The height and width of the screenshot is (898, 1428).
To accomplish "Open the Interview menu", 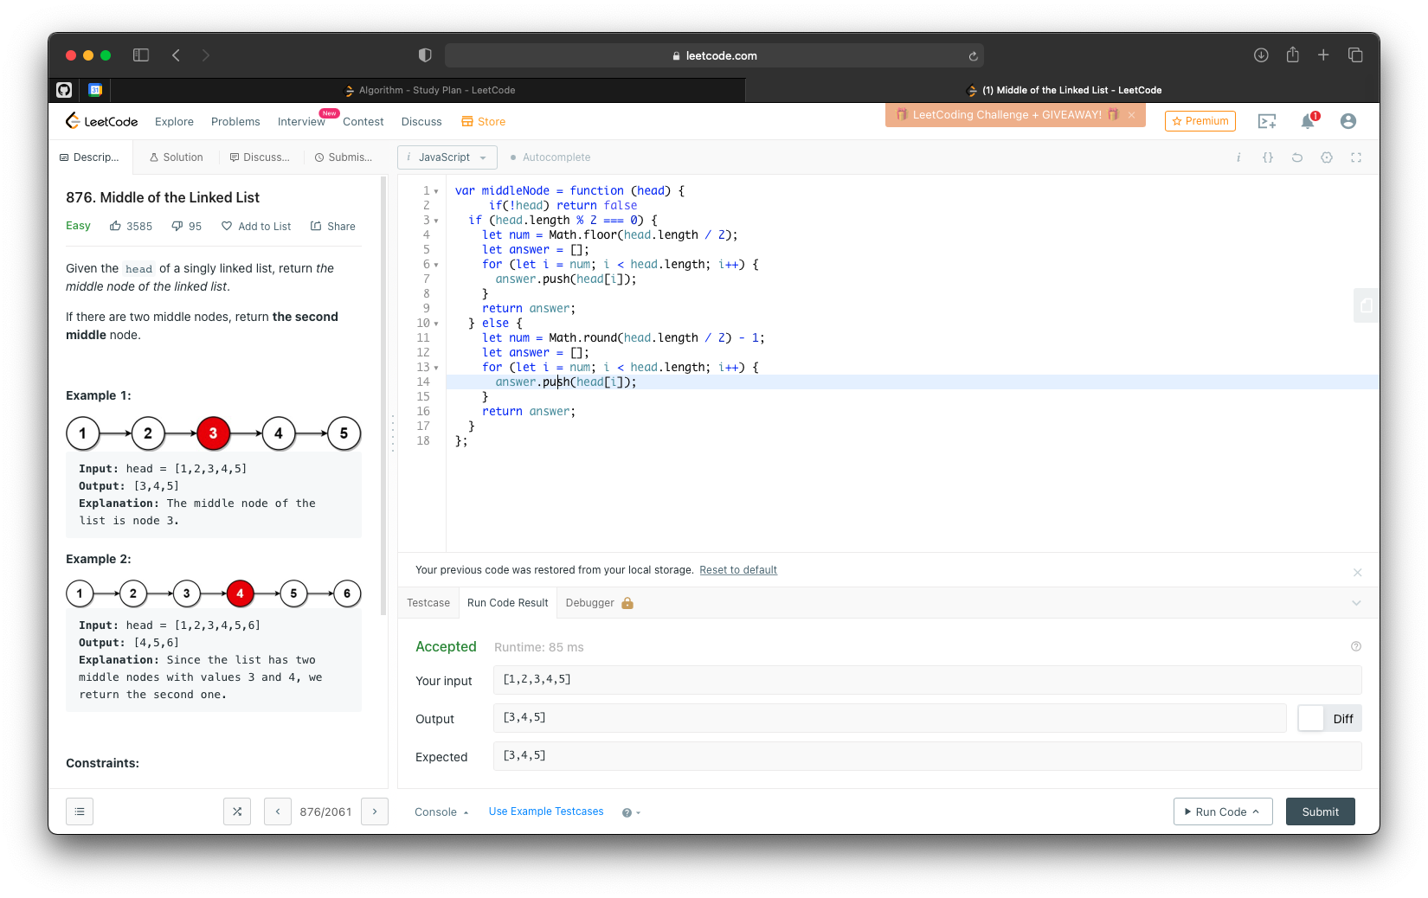I will tap(301, 122).
